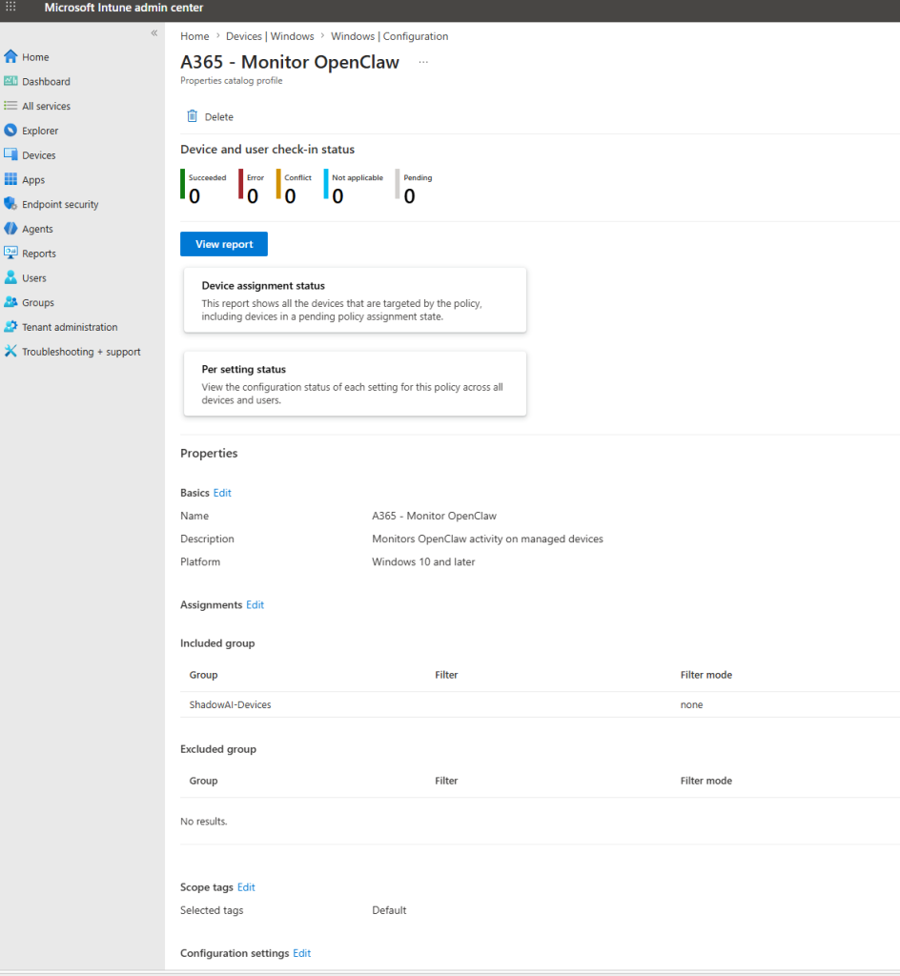Open Agents in the sidebar
900x976 pixels.
tap(37, 229)
